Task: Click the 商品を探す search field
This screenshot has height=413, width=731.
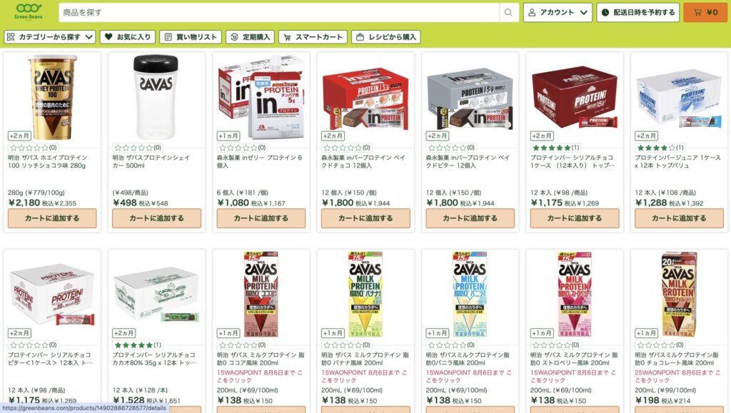Action: (279, 13)
